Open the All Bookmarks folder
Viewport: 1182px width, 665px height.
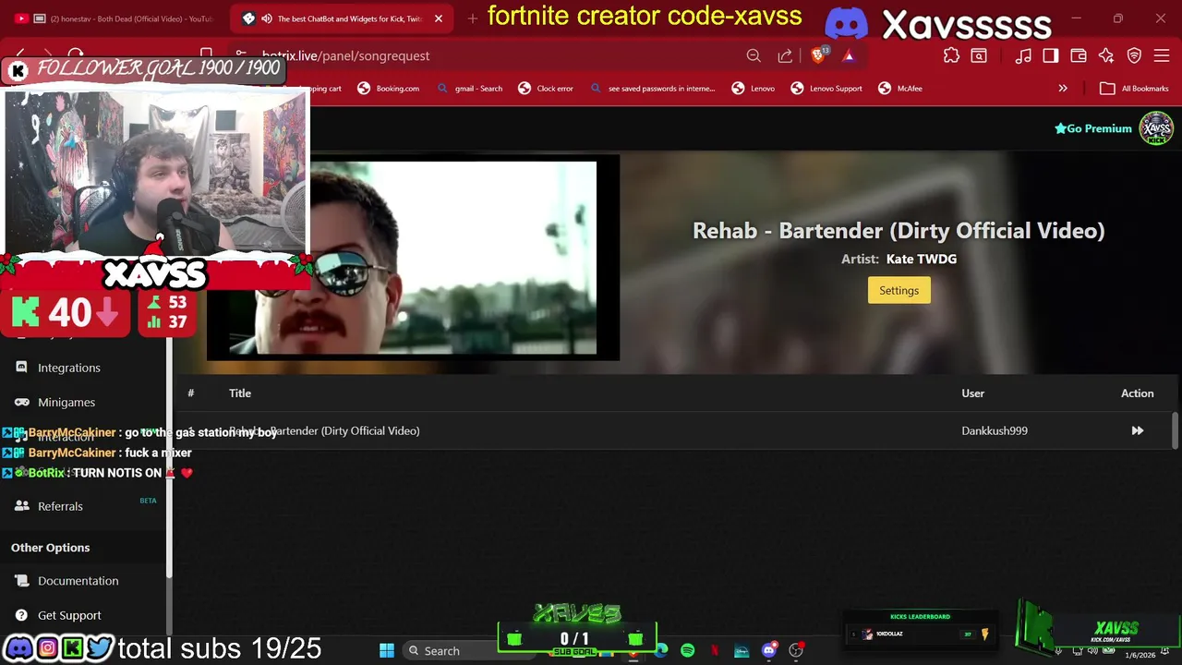tap(1135, 89)
